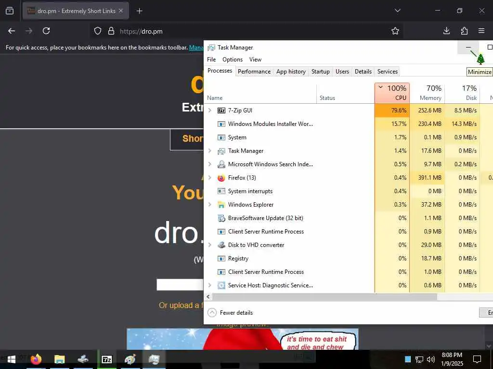Screen dimensions: 493x369
Task: Click Task Manager process row icon
Action: (x=221, y=151)
